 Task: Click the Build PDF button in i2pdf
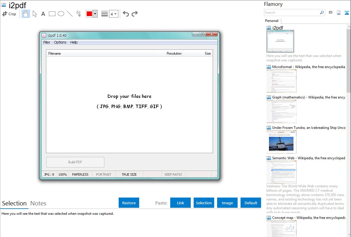(75, 162)
